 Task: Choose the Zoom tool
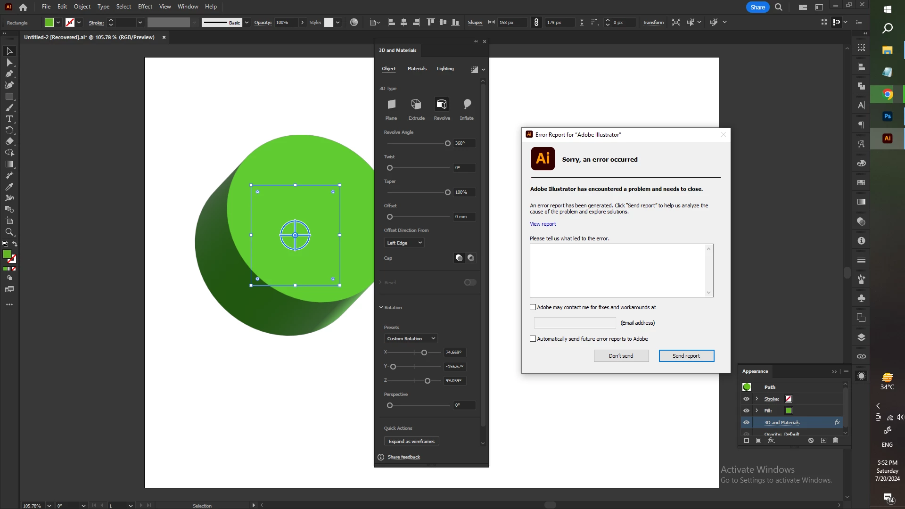pos(9,232)
